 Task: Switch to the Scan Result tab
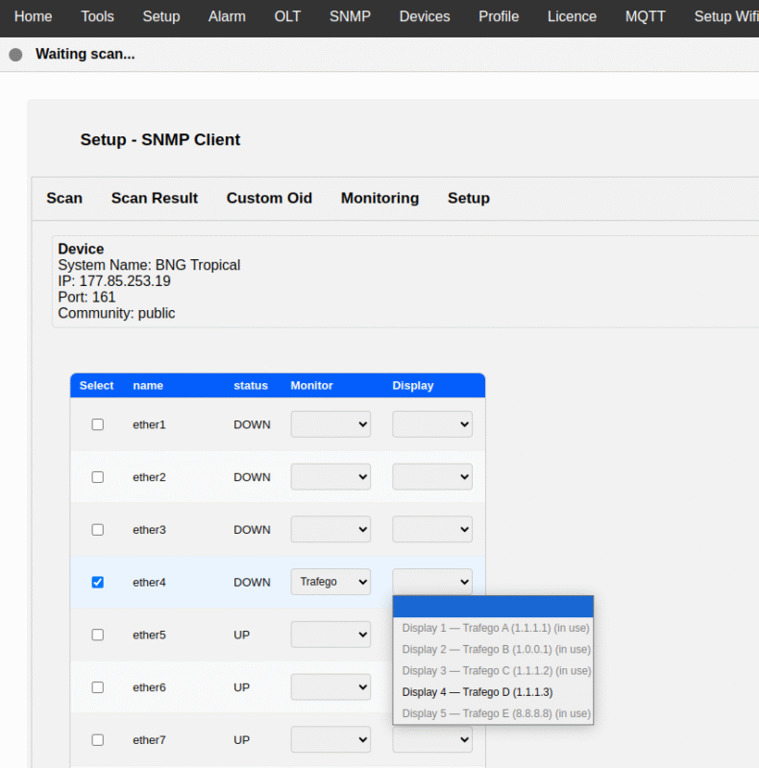[x=154, y=198]
